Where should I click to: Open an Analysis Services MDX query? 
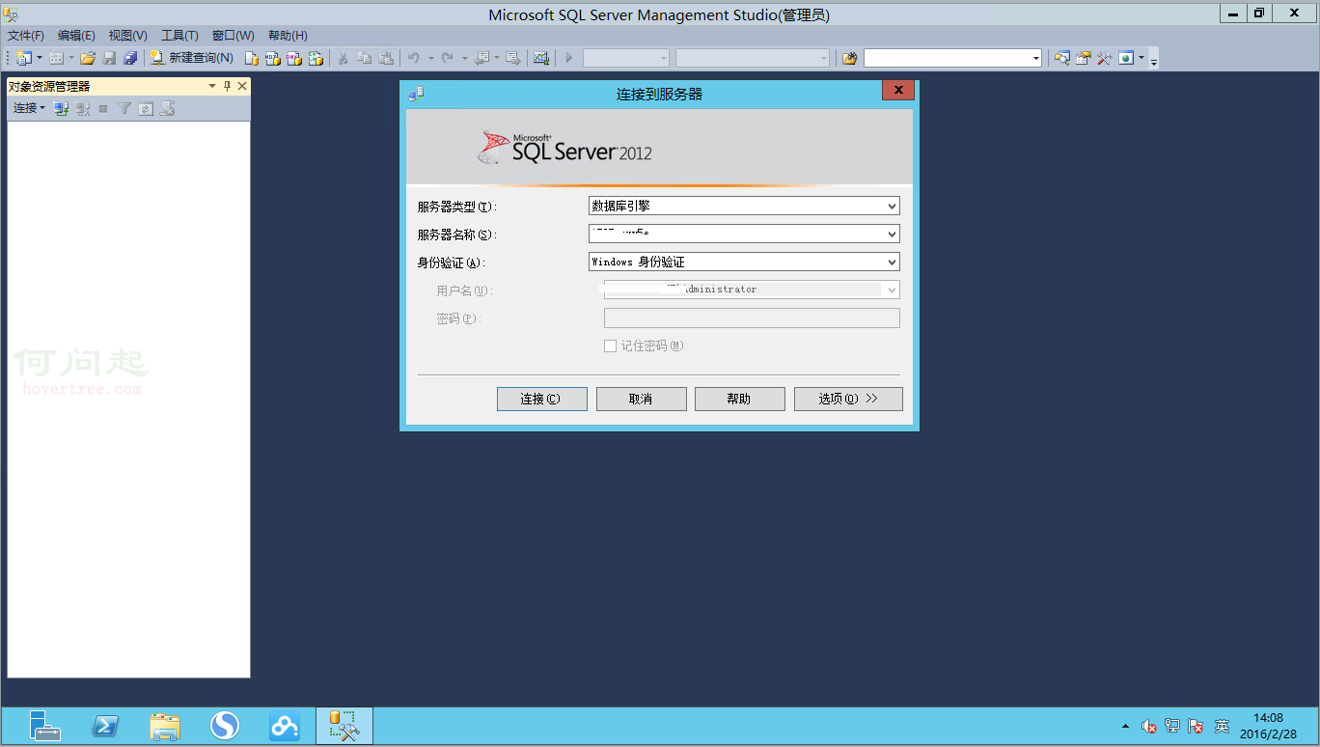click(x=273, y=58)
